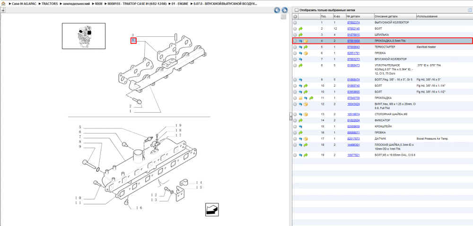Open part number 87803273 link
This screenshot has height=226, width=473.
353,59
